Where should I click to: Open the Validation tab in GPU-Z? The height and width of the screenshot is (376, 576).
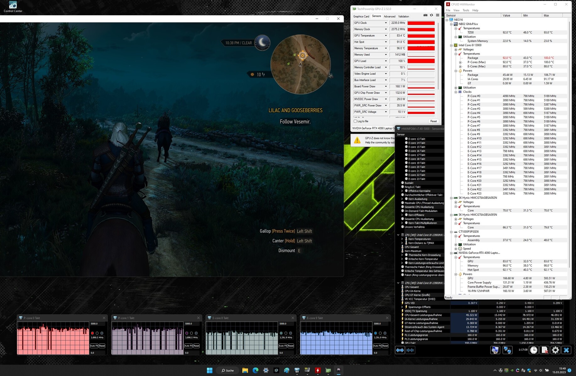tap(404, 16)
